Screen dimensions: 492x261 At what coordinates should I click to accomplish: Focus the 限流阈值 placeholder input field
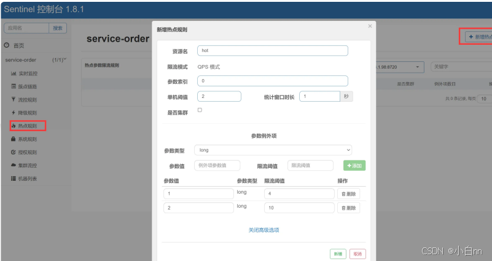point(310,165)
